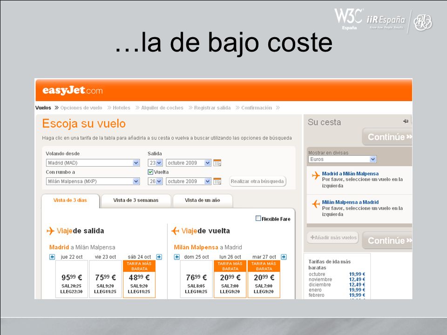
Task: Click the upper Continúe button
Action: 387,137
